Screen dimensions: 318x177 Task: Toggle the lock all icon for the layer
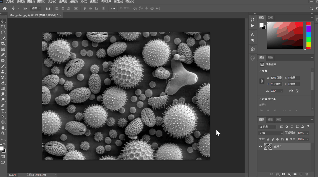[x=287, y=139]
